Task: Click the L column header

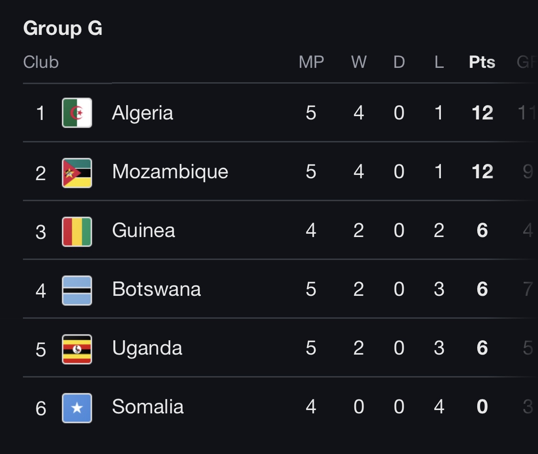Action: 439,62
